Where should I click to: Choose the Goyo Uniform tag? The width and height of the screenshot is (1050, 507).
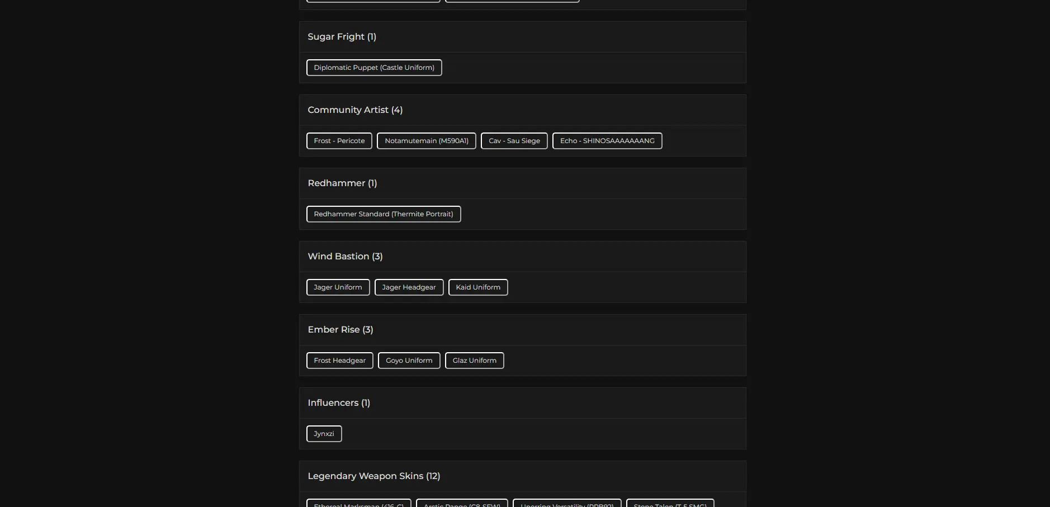click(409, 361)
